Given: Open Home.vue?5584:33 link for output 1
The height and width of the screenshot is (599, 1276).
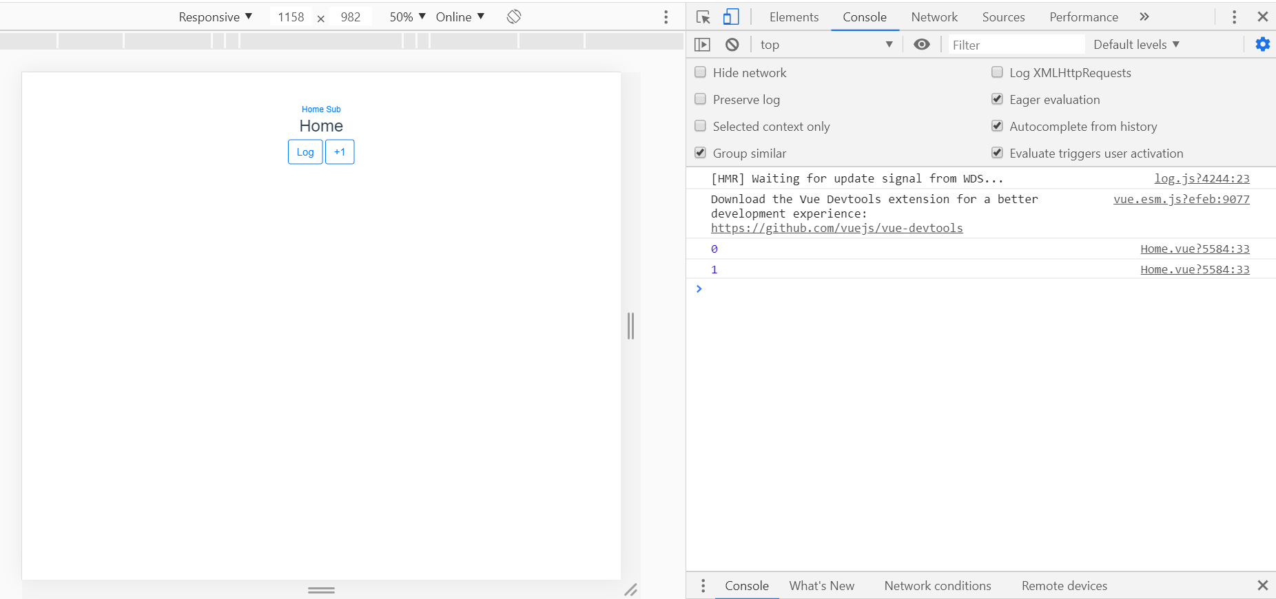Looking at the screenshot, I should point(1195,269).
